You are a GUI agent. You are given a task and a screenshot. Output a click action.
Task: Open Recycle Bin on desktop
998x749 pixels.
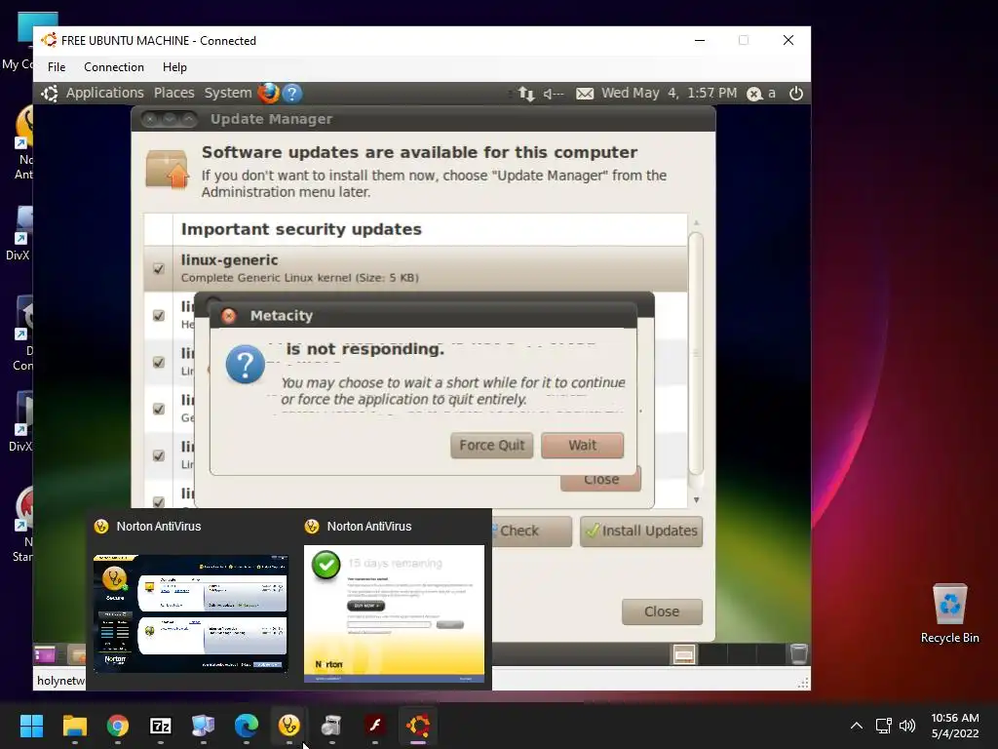[949, 612]
